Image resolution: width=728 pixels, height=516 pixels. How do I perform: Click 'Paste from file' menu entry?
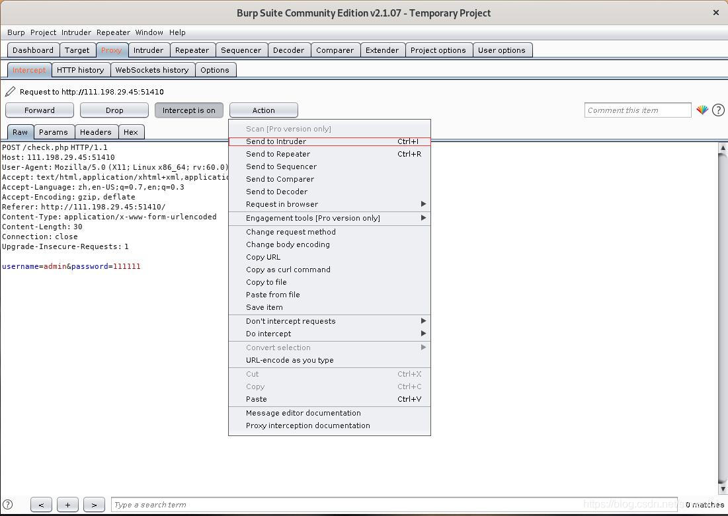point(330,295)
